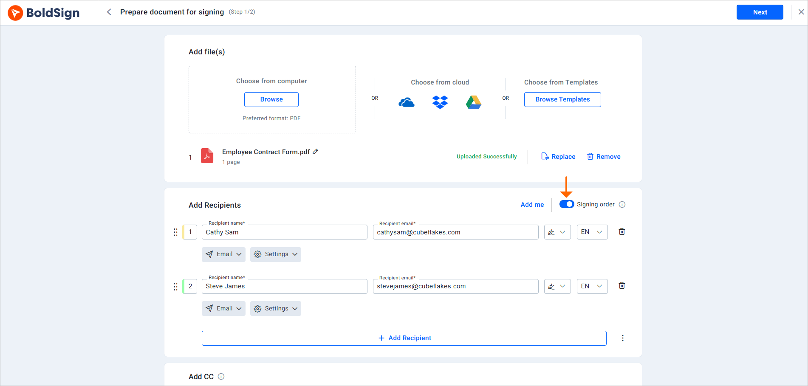Toggle the Signing order switch
808x386 pixels.
point(567,204)
